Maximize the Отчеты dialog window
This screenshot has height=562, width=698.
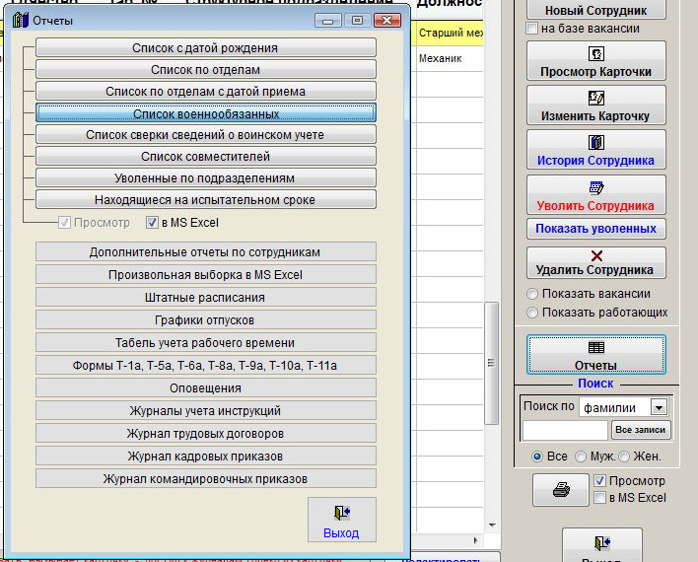pos(357,21)
